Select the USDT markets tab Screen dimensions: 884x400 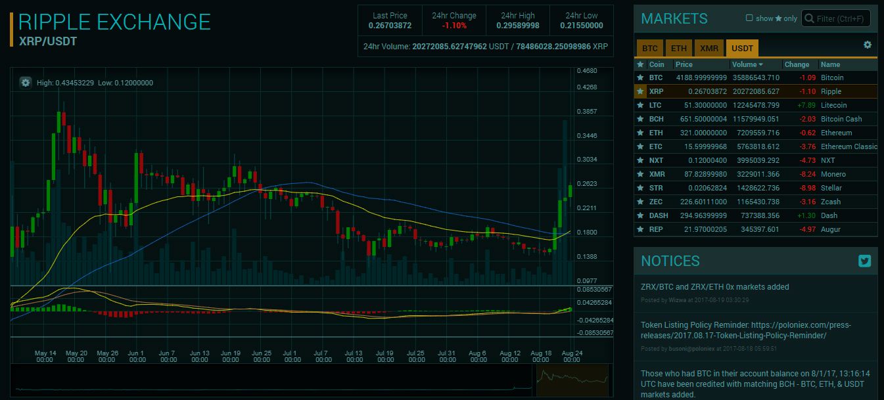pos(743,48)
